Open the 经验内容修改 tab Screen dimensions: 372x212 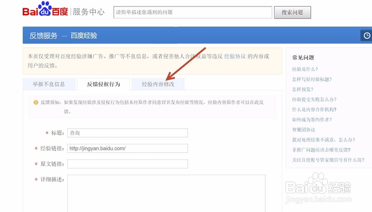pos(158,84)
